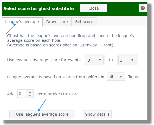
Task: Decrease extra strokes with the down arrow
Action: point(30,95)
